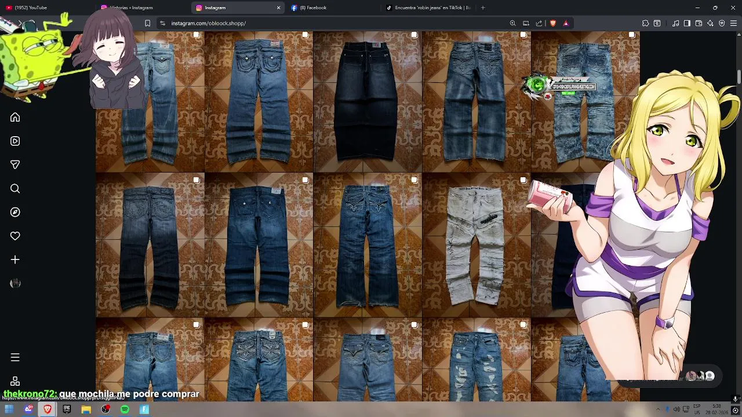The image size is (742, 417).
Task: Open volume speaker control in tray
Action: coord(676,409)
